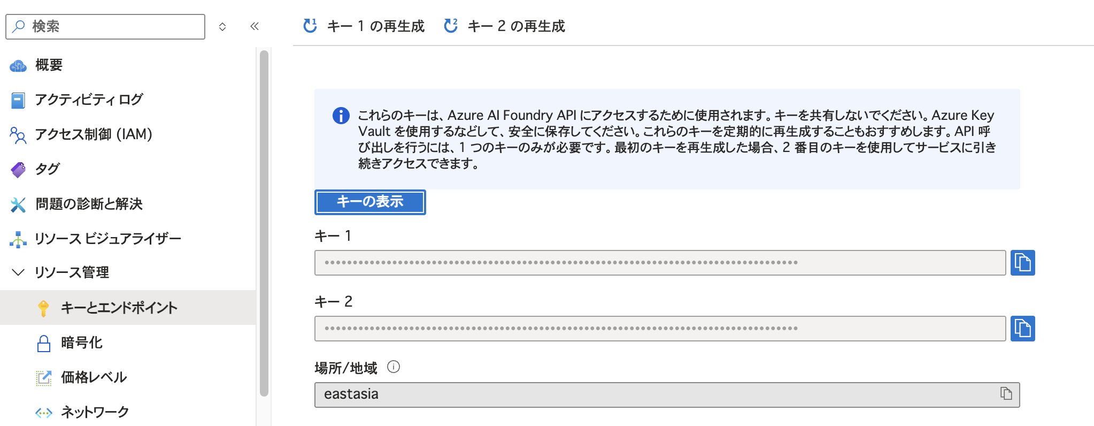Open 価格レベル page
Screen dimensions: 1094x426
coord(94,377)
